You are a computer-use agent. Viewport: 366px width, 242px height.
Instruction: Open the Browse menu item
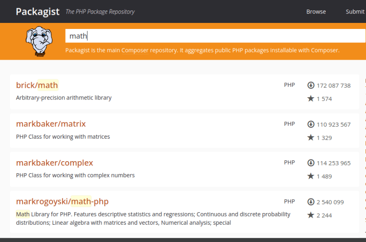[316, 12]
